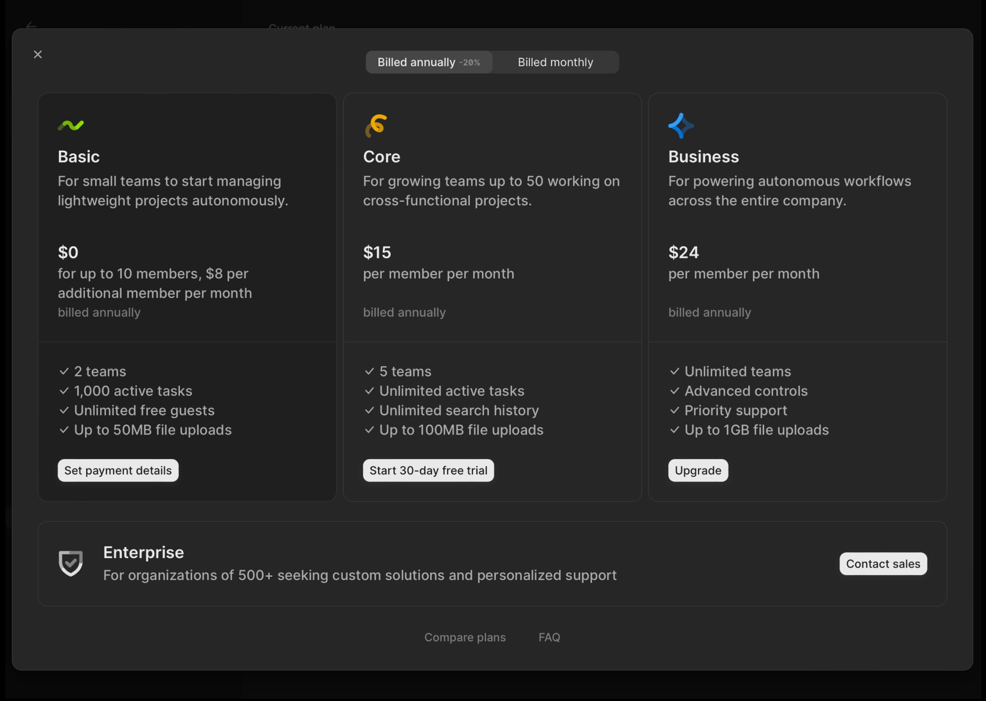Click 'per member per month' under $15
This screenshot has height=701, width=986.
(439, 274)
